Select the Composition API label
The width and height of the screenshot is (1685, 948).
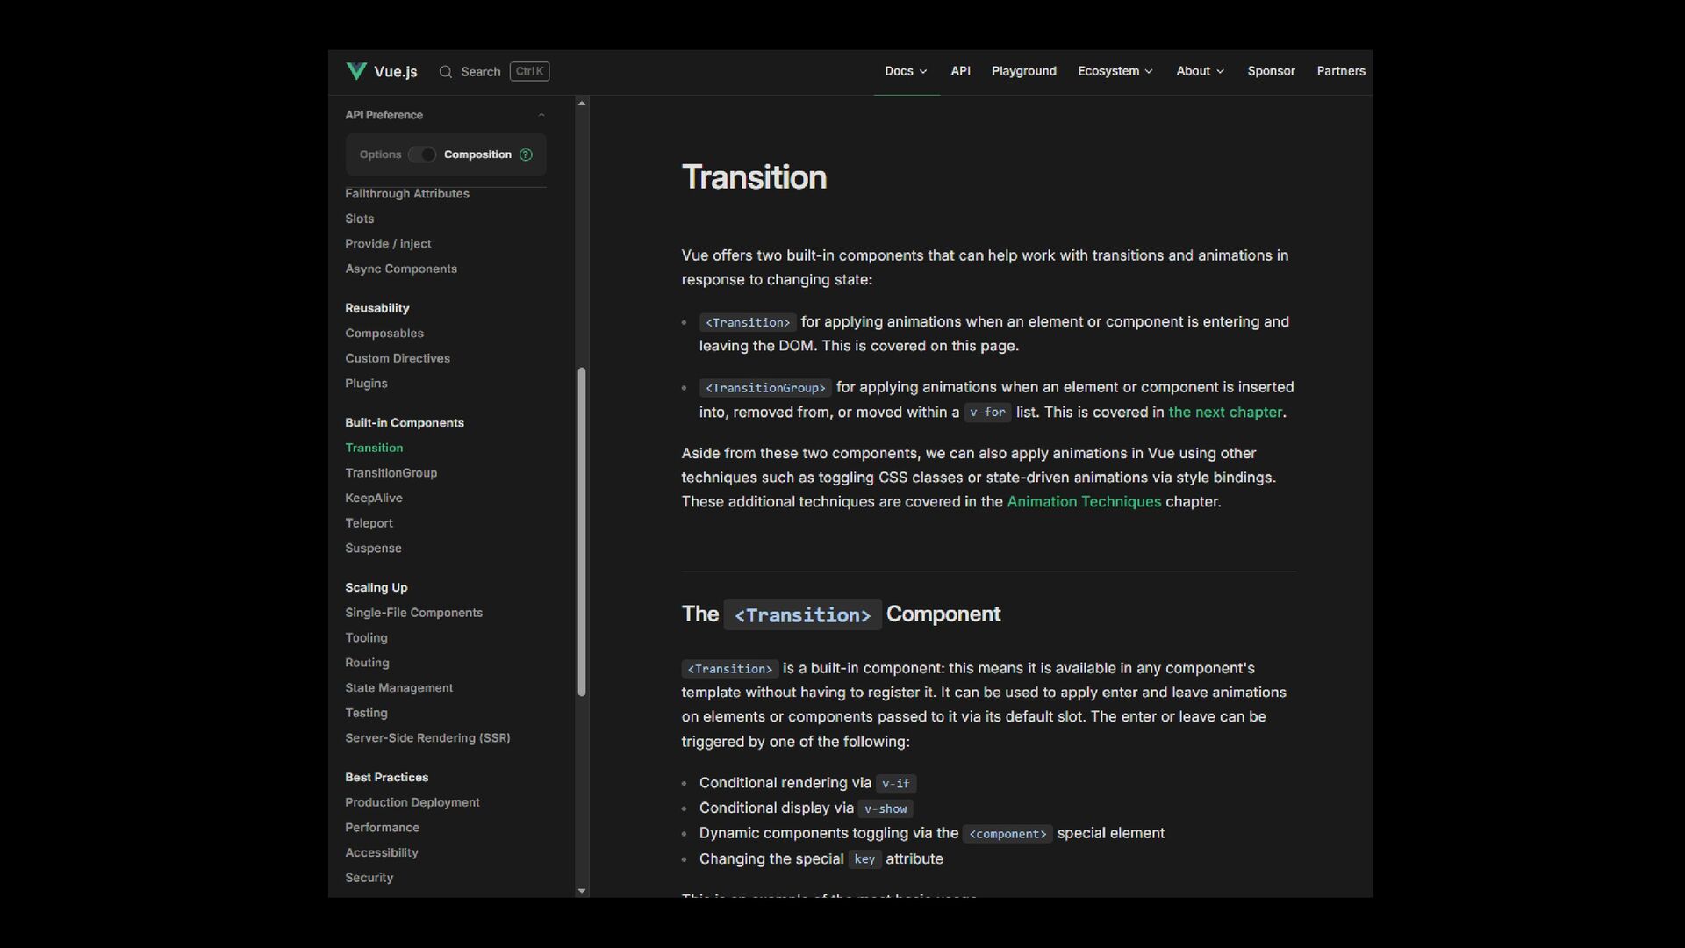click(477, 154)
